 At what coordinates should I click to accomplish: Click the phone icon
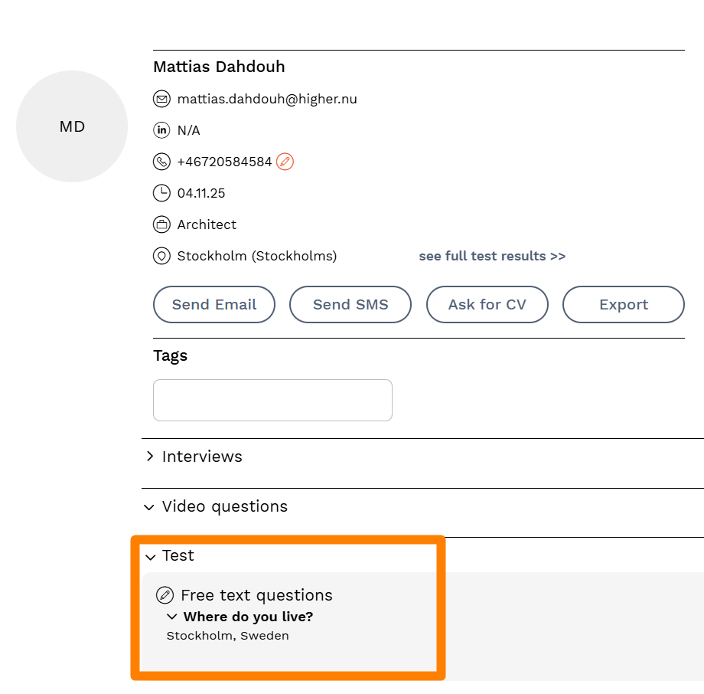point(161,162)
